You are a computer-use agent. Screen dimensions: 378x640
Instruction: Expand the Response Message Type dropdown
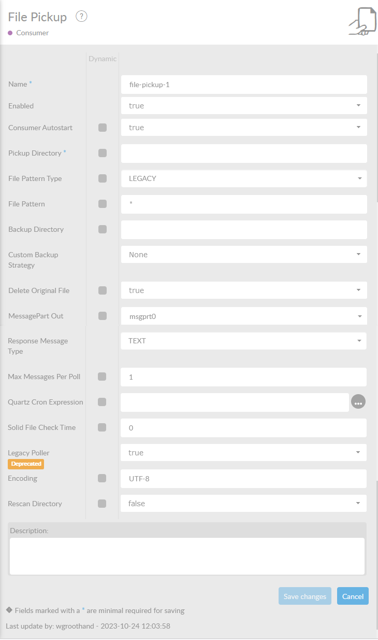pos(243,341)
